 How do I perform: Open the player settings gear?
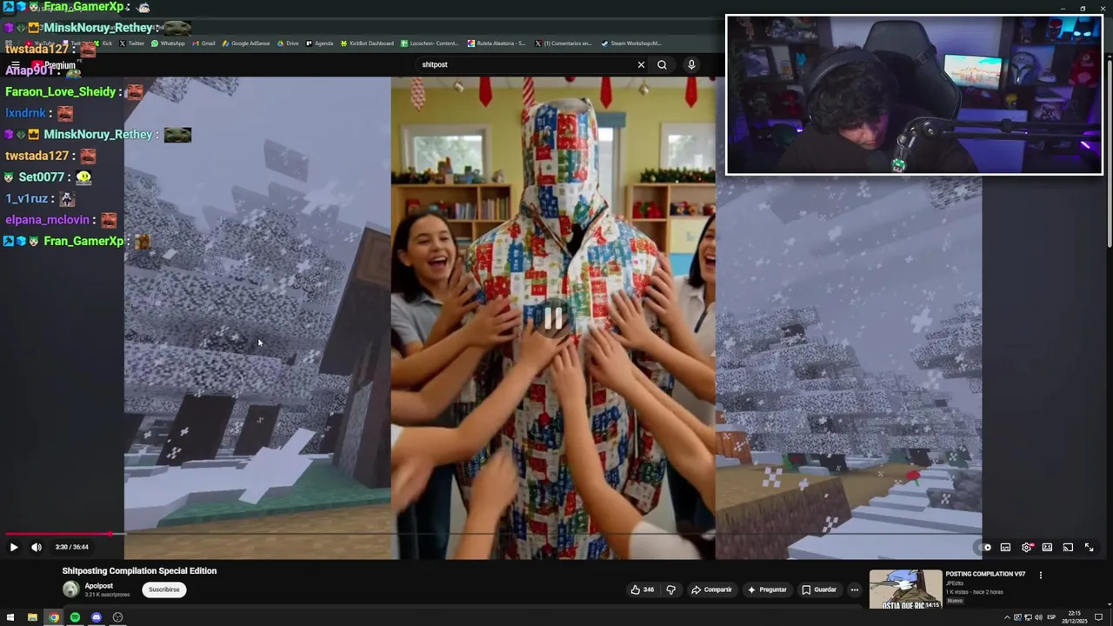click(x=1027, y=547)
